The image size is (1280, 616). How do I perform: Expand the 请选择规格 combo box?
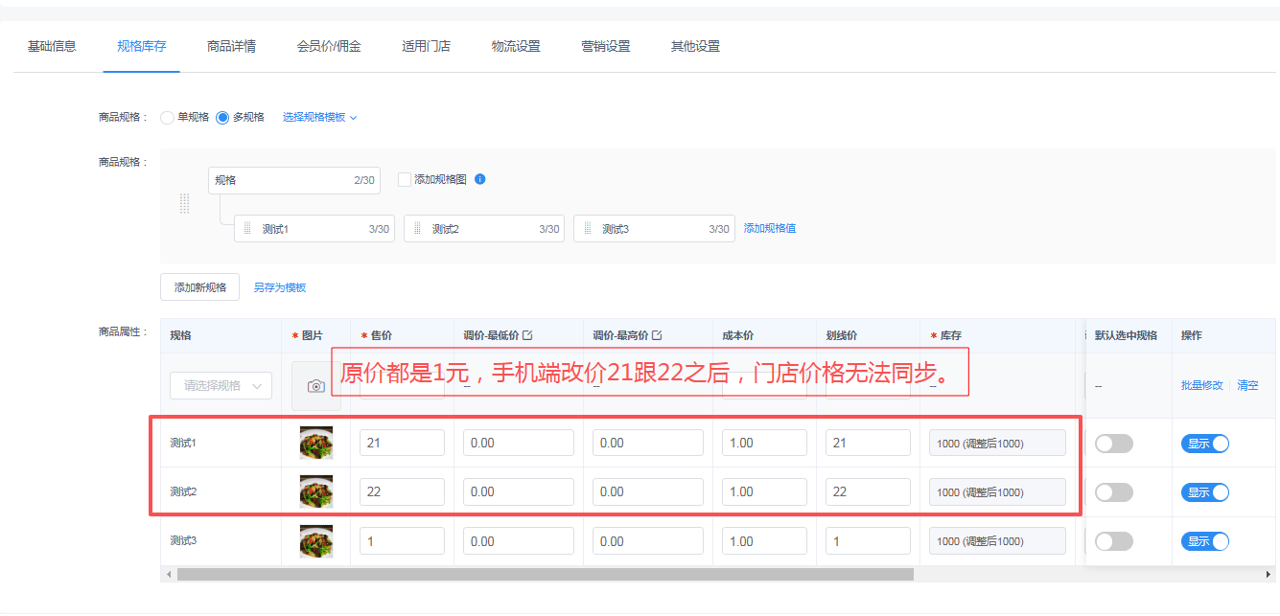pos(221,386)
